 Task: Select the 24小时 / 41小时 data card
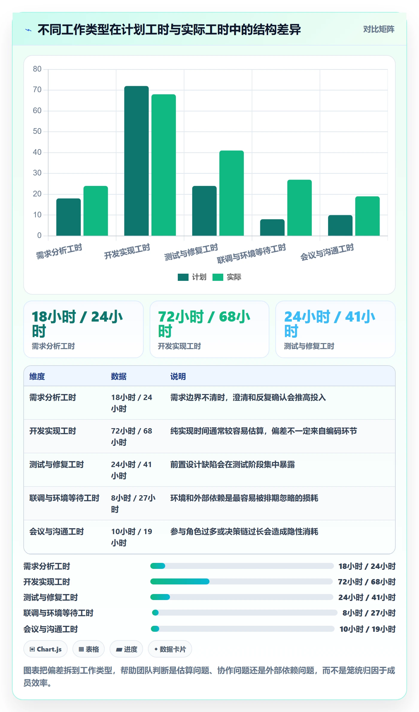click(x=335, y=329)
